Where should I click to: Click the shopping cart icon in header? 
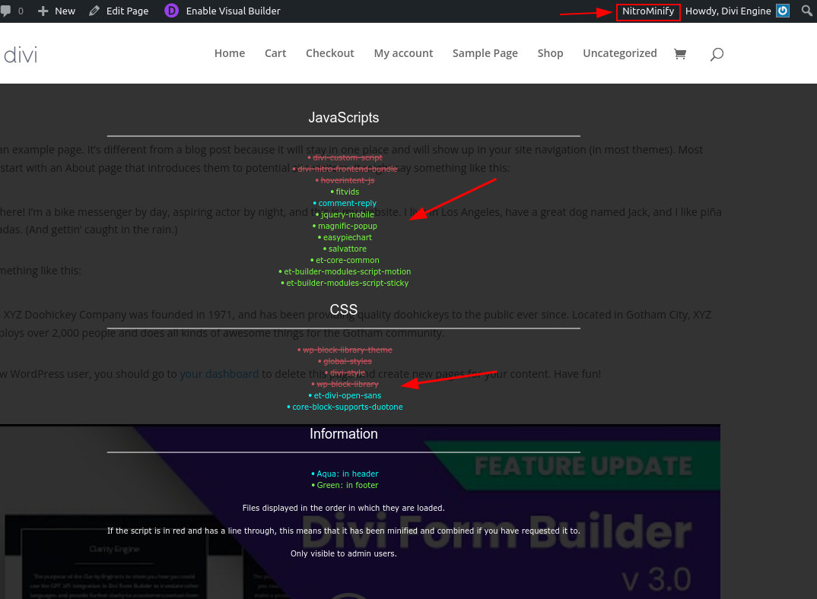pos(680,54)
